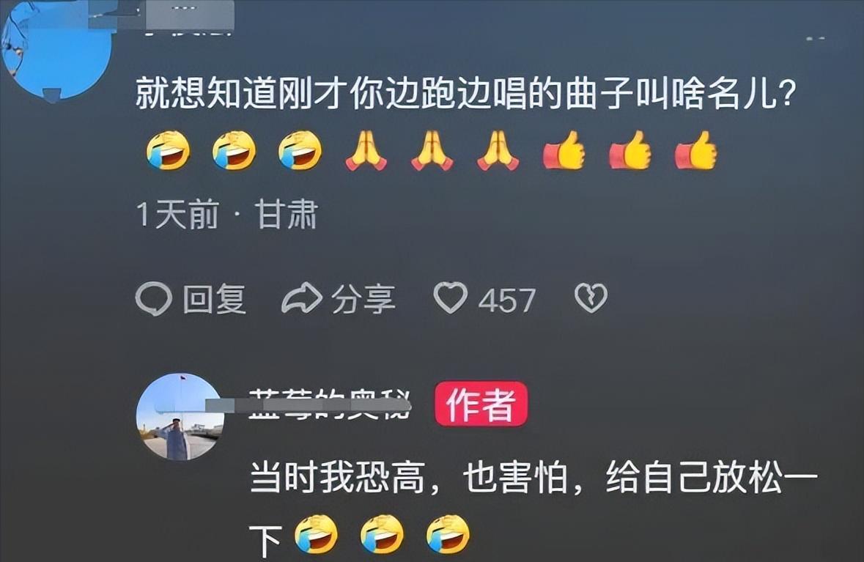Tap the last laughing emoji in the author reply
Screen dimensions: 864x562
pyautogui.click(x=448, y=534)
